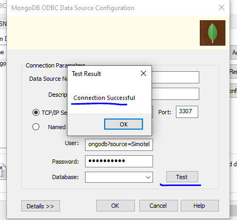Image resolution: width=237 pixels, height=220 pixels.
Task: Close the MongoDB ODBC configuration window
Action: point(222,7)
